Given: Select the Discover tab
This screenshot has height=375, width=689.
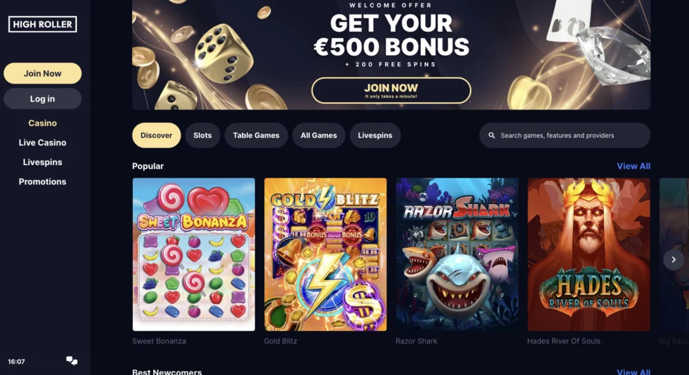Looking at the screenshot, I should coord(156,135).
